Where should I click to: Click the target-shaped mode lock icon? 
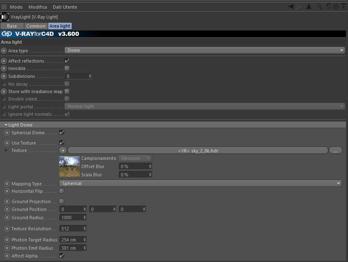coord(336,7)
